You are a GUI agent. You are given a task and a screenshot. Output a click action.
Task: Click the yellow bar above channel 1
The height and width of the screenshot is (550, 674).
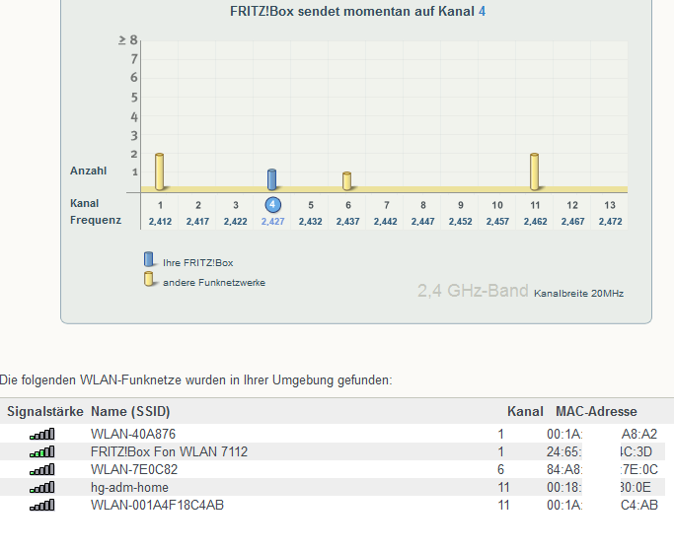click(159, 172)
